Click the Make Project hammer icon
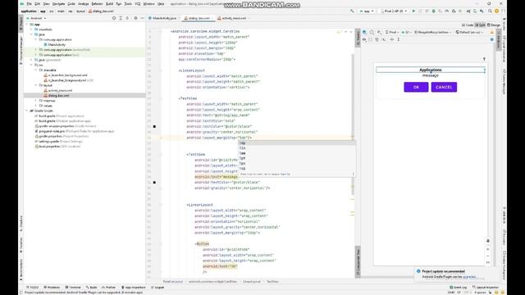525x295 pixels. click(352, 11)
